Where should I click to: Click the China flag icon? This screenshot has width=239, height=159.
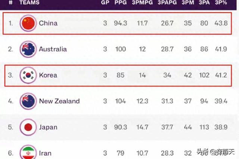coord(28,23)
